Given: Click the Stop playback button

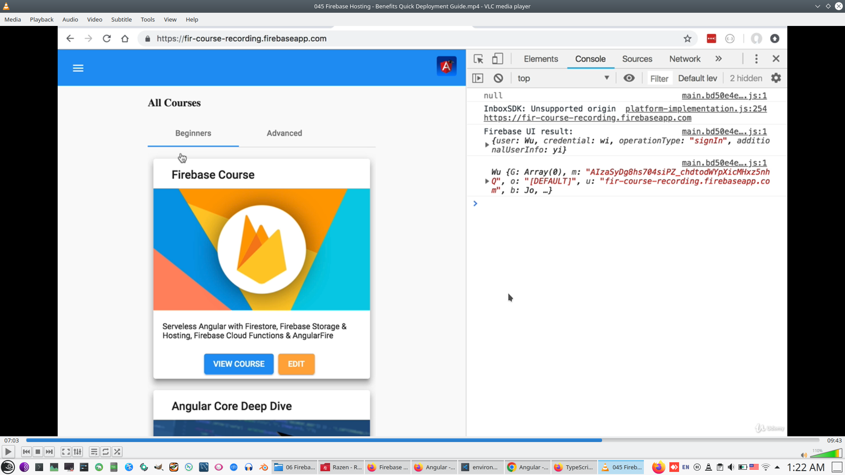Looking at the screenshot, I should pos(38,452).
